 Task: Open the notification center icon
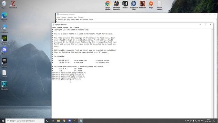point(214,121)
